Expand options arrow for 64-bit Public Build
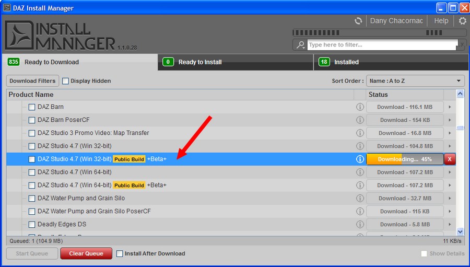Viewport: 470px width, 267px height. 450,185
